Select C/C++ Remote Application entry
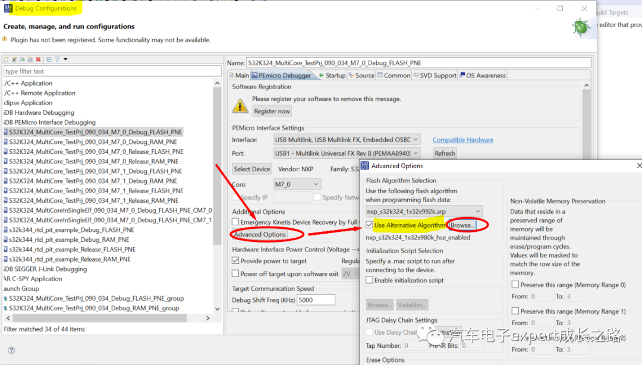Screen dimensions: 642x365 [x=39, y=93]
